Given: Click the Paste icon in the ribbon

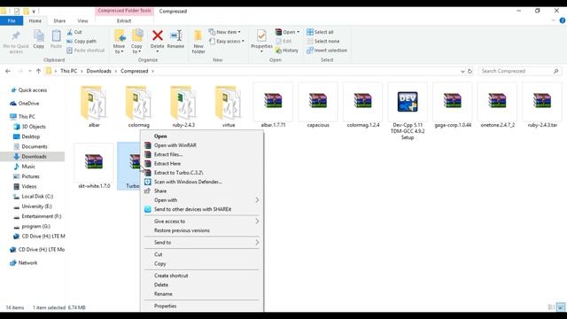Looking at the screenshot, I should click(x=56, y=35).
